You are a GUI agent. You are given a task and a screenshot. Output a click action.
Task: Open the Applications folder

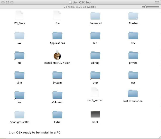coord(57,35)
